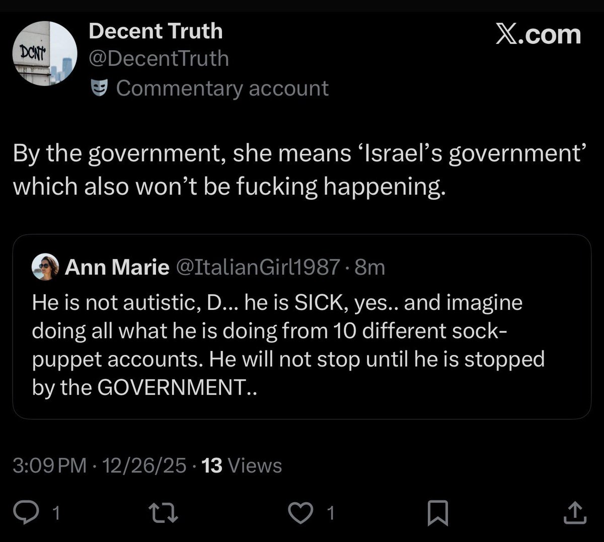604x542 pixels.
Task: Click the 8m time on quoted tweet
Action: [369, 267]
